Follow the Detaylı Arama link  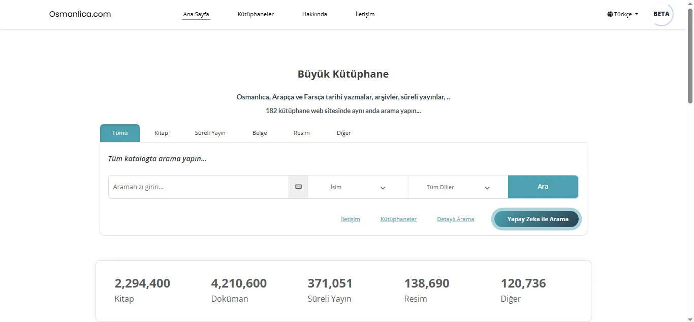(455, 219)
